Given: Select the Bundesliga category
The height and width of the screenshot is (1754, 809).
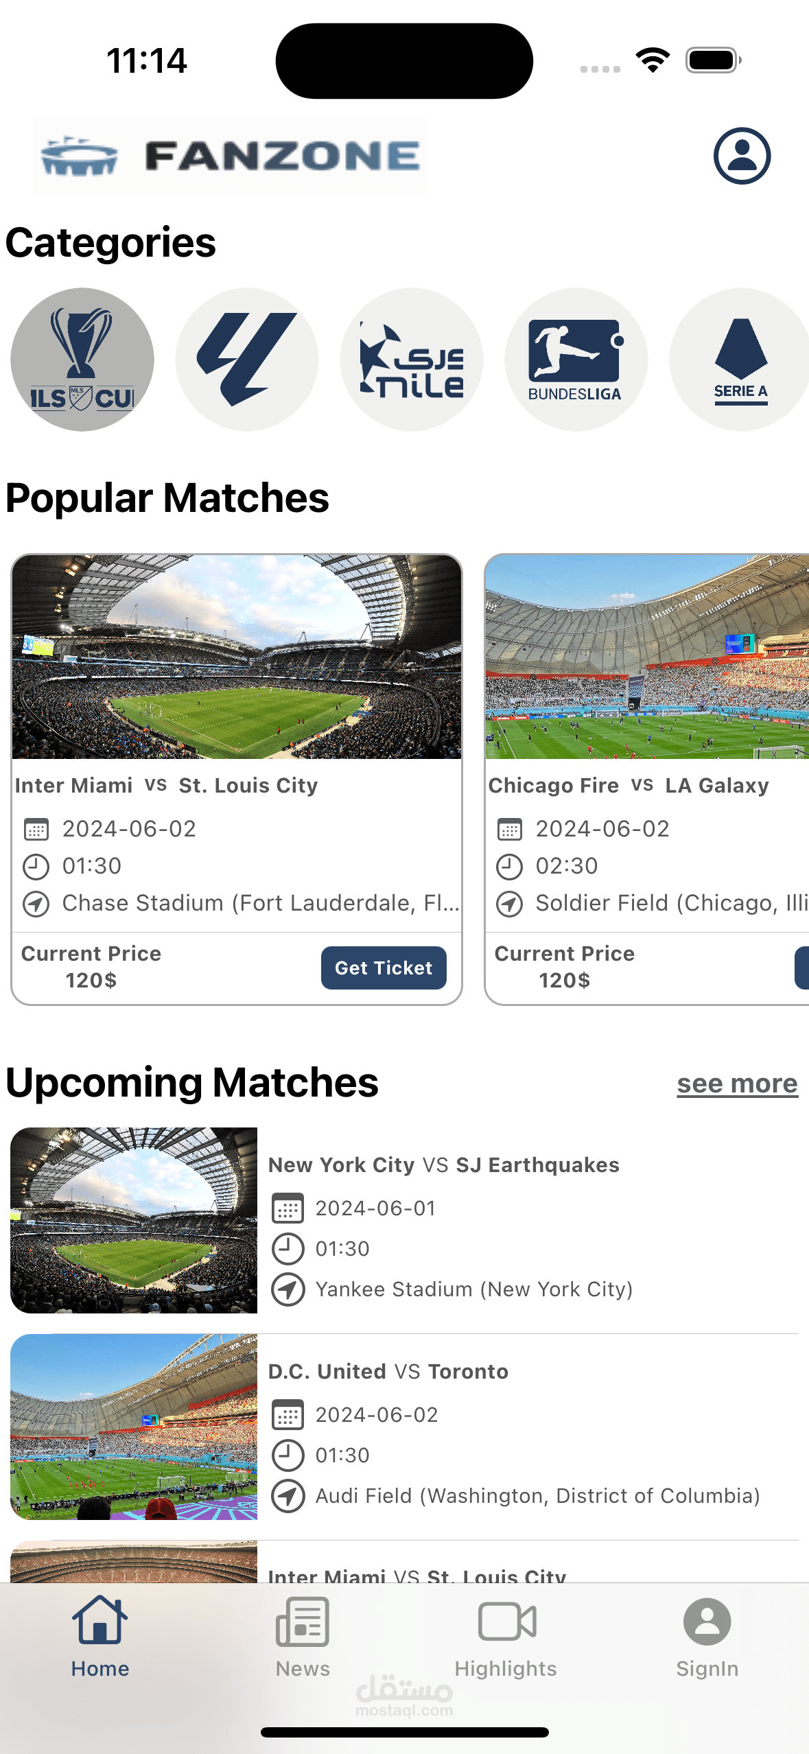Looking at the screenshot, I should pyautogui.click(x=576, y=360).
